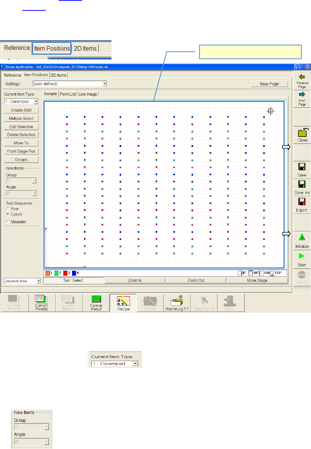Image resolution: width=311 pixels, height=449 pixels.
Task: Switch to the Reference tab in the application
Action: pos(13,75)
